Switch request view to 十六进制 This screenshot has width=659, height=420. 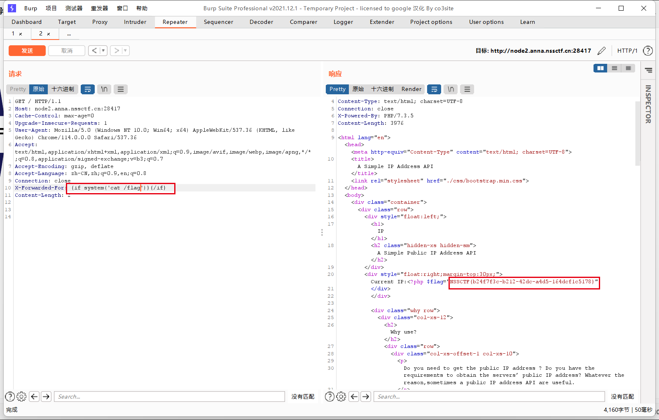tap(63, 89)
